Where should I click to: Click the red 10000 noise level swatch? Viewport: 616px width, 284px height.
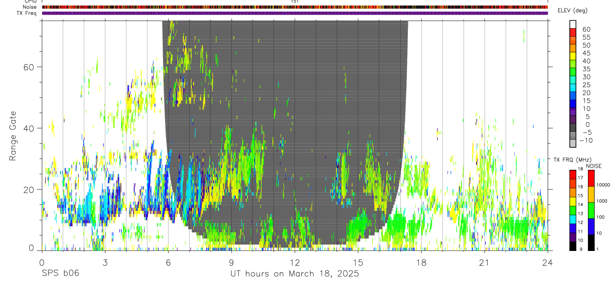point(591,178)
